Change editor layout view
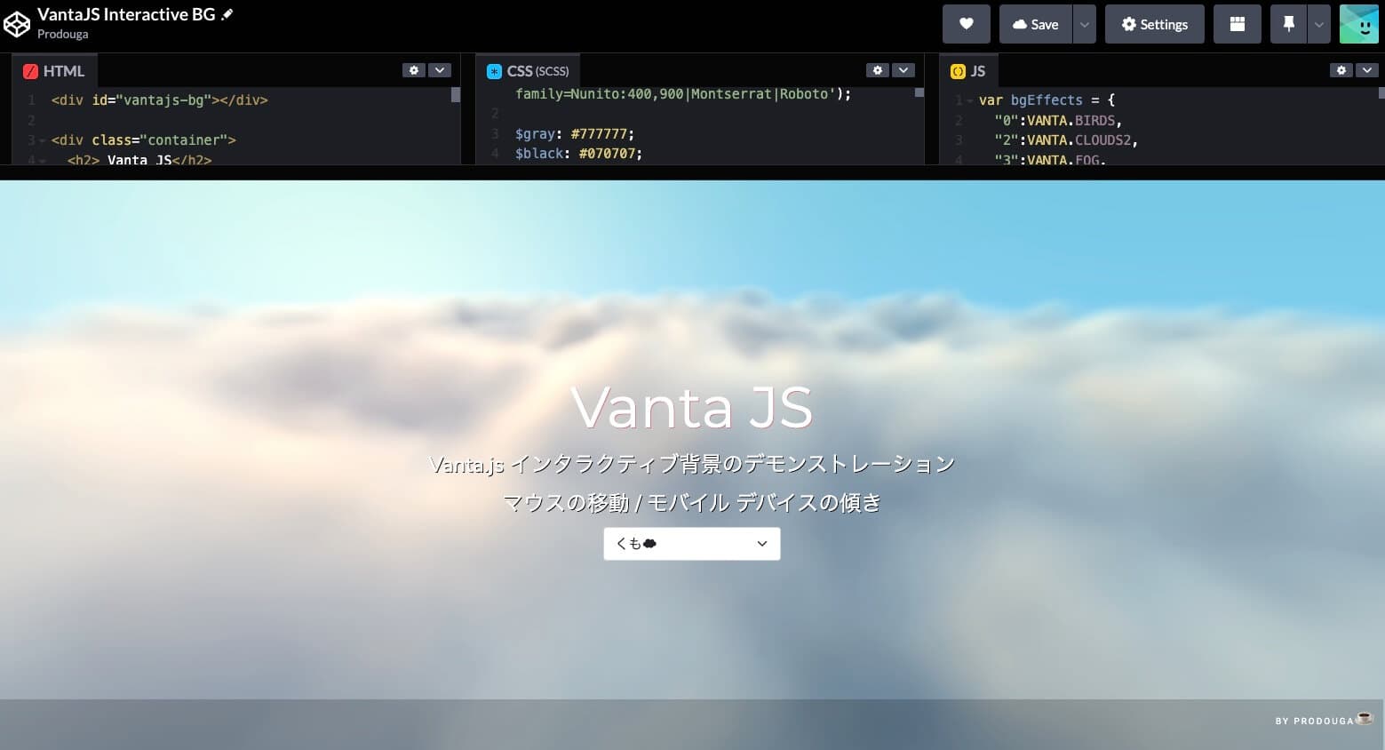This screenshot has width=1385, height=750. [1237, 24]
